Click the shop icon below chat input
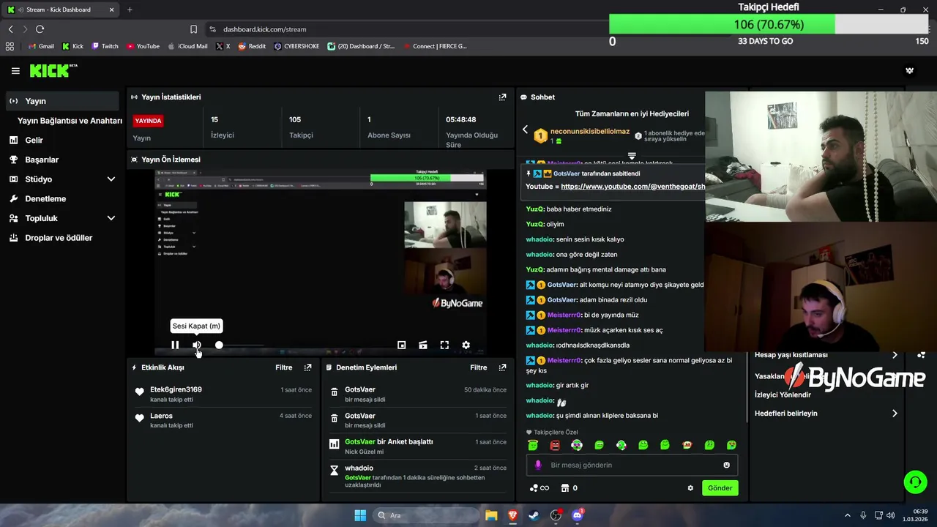Screen dimensions: 937x527 [x=565, y=488]
